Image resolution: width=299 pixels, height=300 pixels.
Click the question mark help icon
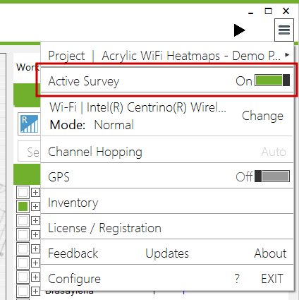[x=237, y=279]
